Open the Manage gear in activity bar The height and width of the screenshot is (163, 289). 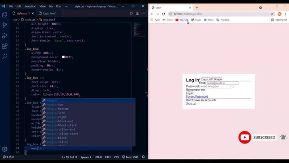pyautogui.click(x=5, y=149)
